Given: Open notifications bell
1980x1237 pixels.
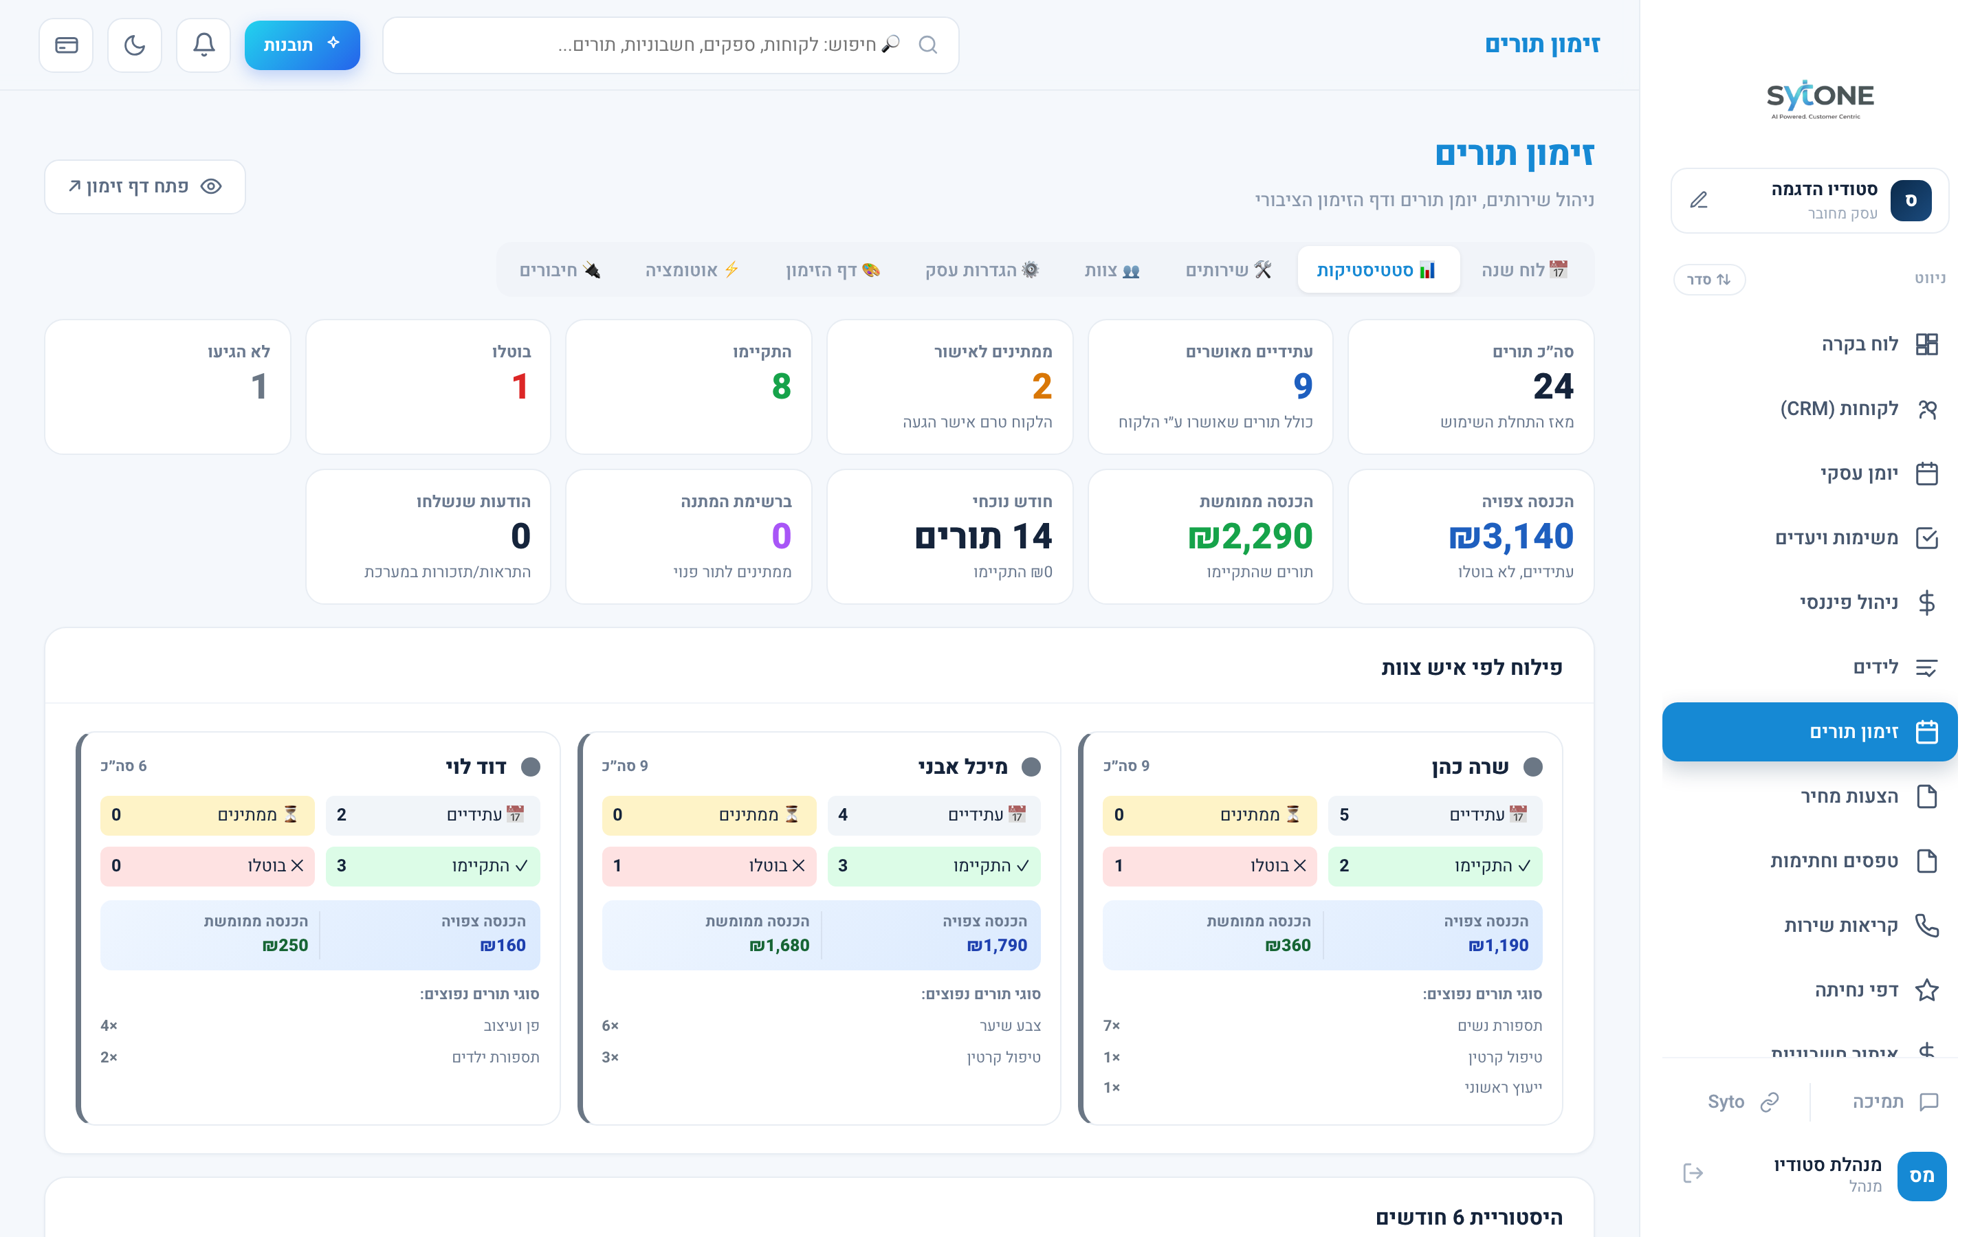Looking at the screenshot, I should 203,45.
